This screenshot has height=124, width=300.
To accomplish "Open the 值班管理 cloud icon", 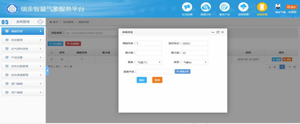I will pos(243,7).
